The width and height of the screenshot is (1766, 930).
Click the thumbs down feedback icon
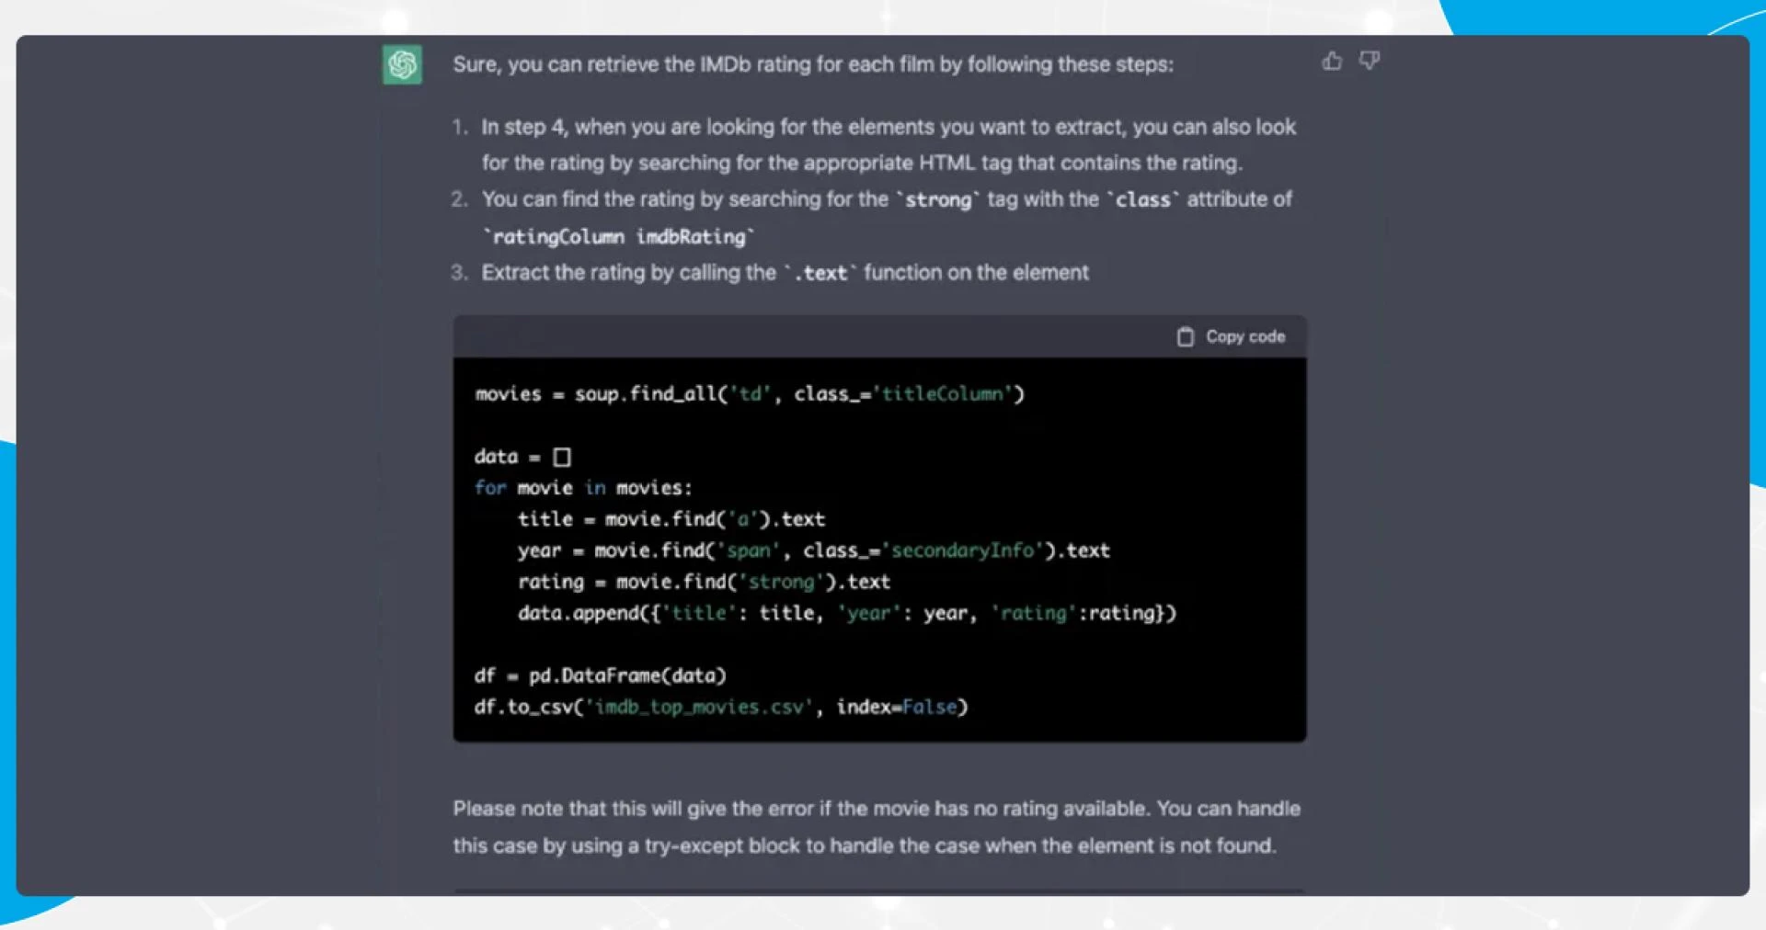pyautogui.click(x=1370, y=62)
